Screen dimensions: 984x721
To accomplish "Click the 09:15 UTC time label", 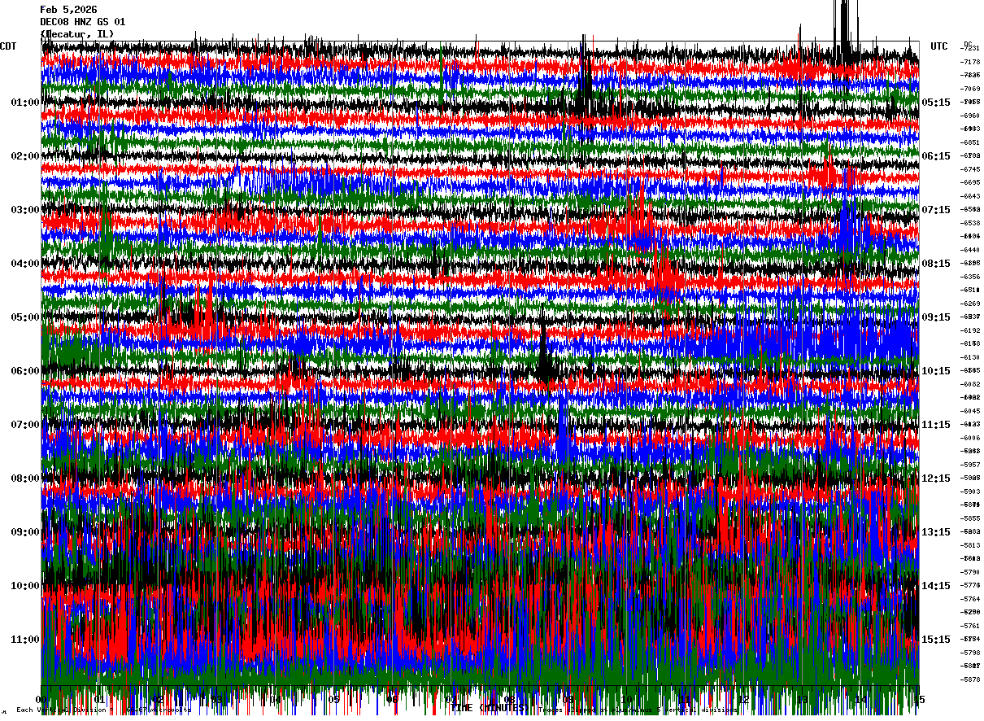I will (936, 317).
